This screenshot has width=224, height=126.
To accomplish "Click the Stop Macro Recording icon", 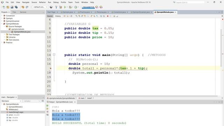I will [x=111, y=16].
